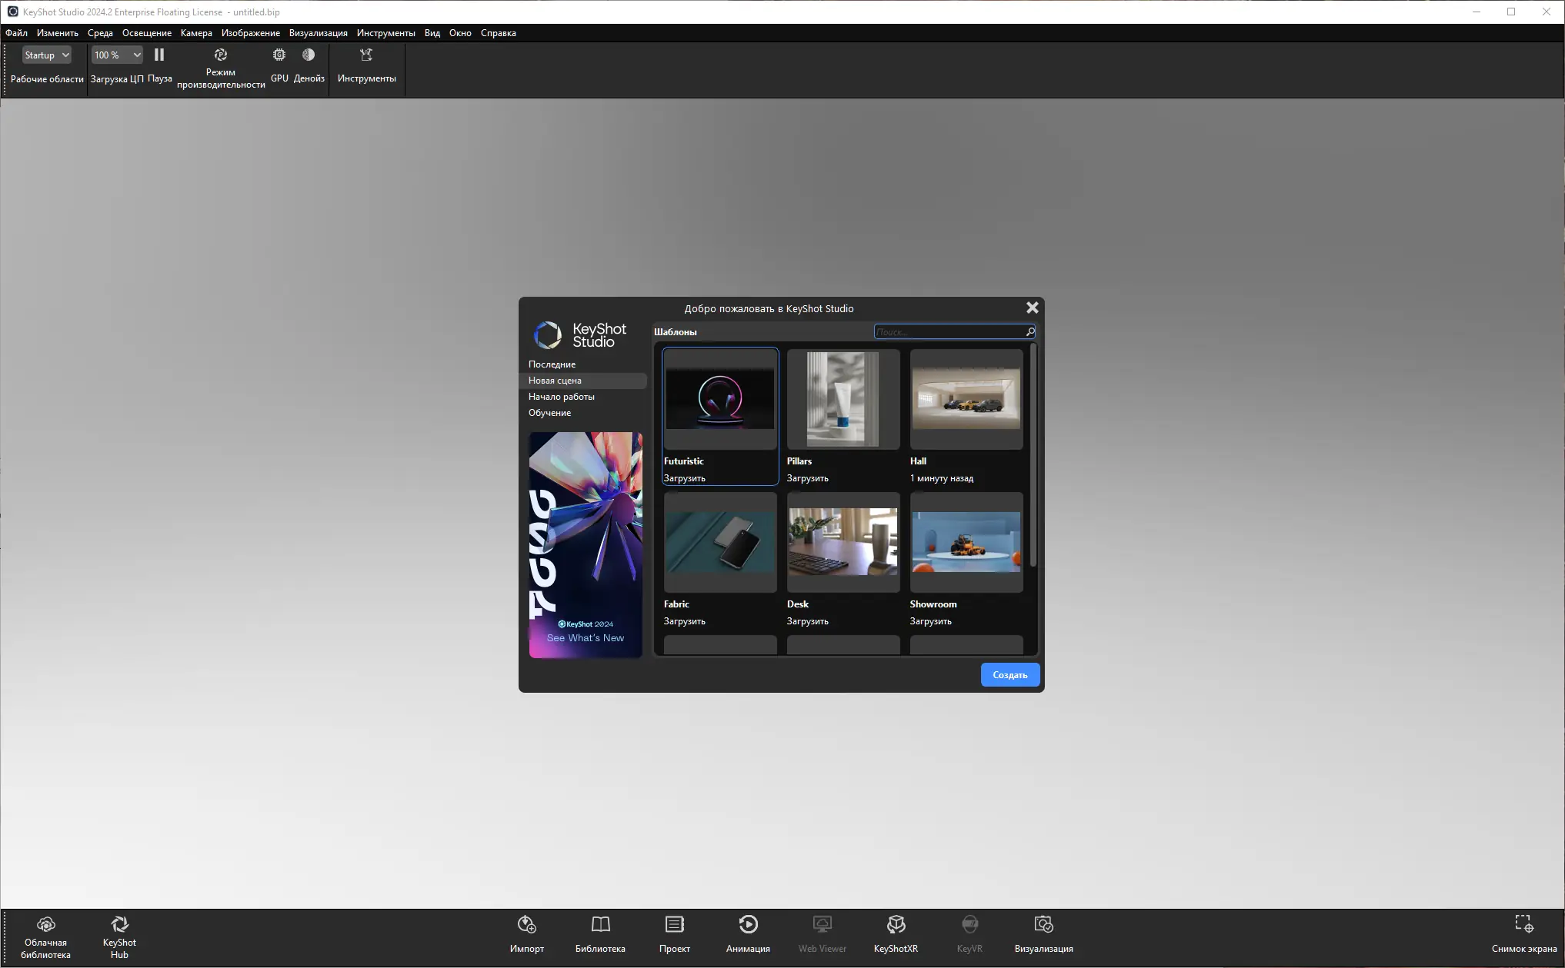This screenshot has width=1565, height=968.
Task: Toggle GPU rendering mode
Action: coord(279,55)
